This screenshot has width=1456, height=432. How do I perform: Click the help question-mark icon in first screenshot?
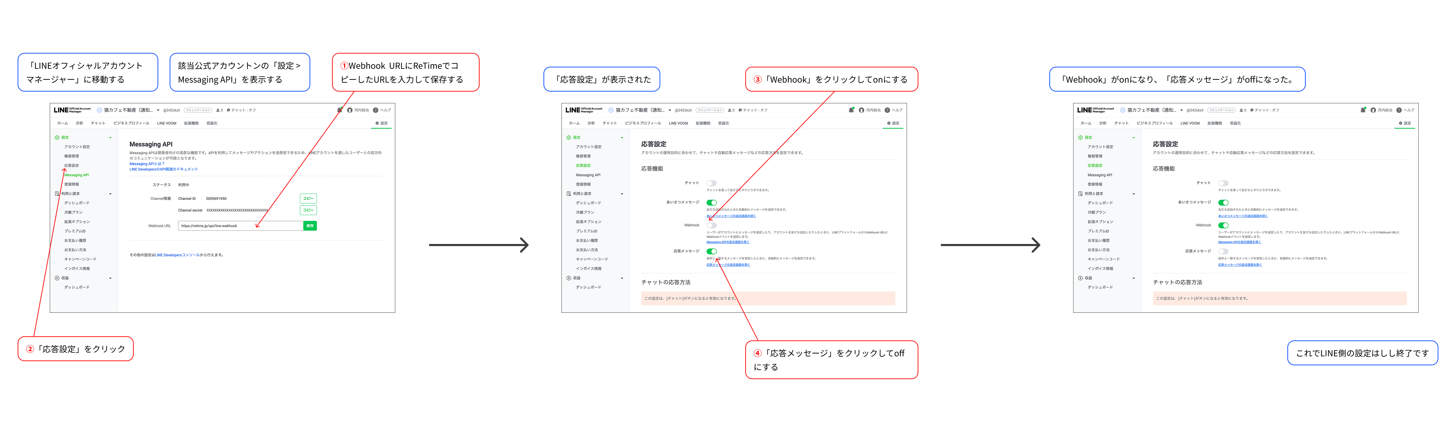pyautogui.click(x=375, y=110)
